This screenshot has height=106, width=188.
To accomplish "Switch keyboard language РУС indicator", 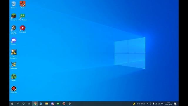I will click(162, 104).
